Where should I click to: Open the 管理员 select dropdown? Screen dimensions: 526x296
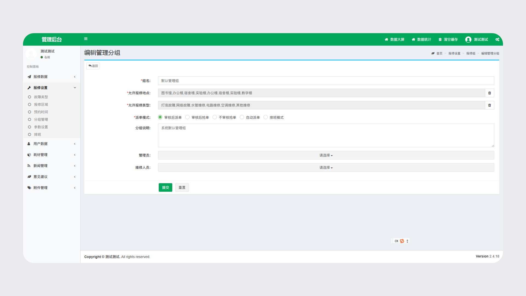(326, 155)
